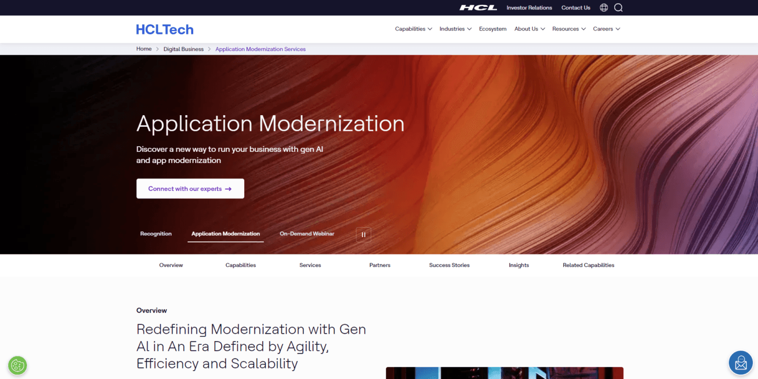Jump to Capabilities section in sub-navigation

241,265
